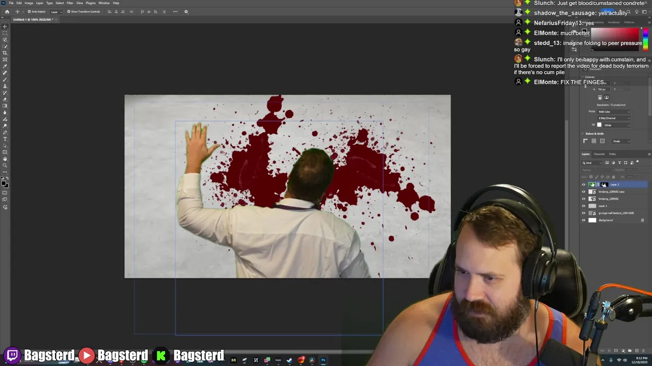Collapse the Rulers & Grids section
This screenshot has width=652, height=366.
[x=583, y=134]
